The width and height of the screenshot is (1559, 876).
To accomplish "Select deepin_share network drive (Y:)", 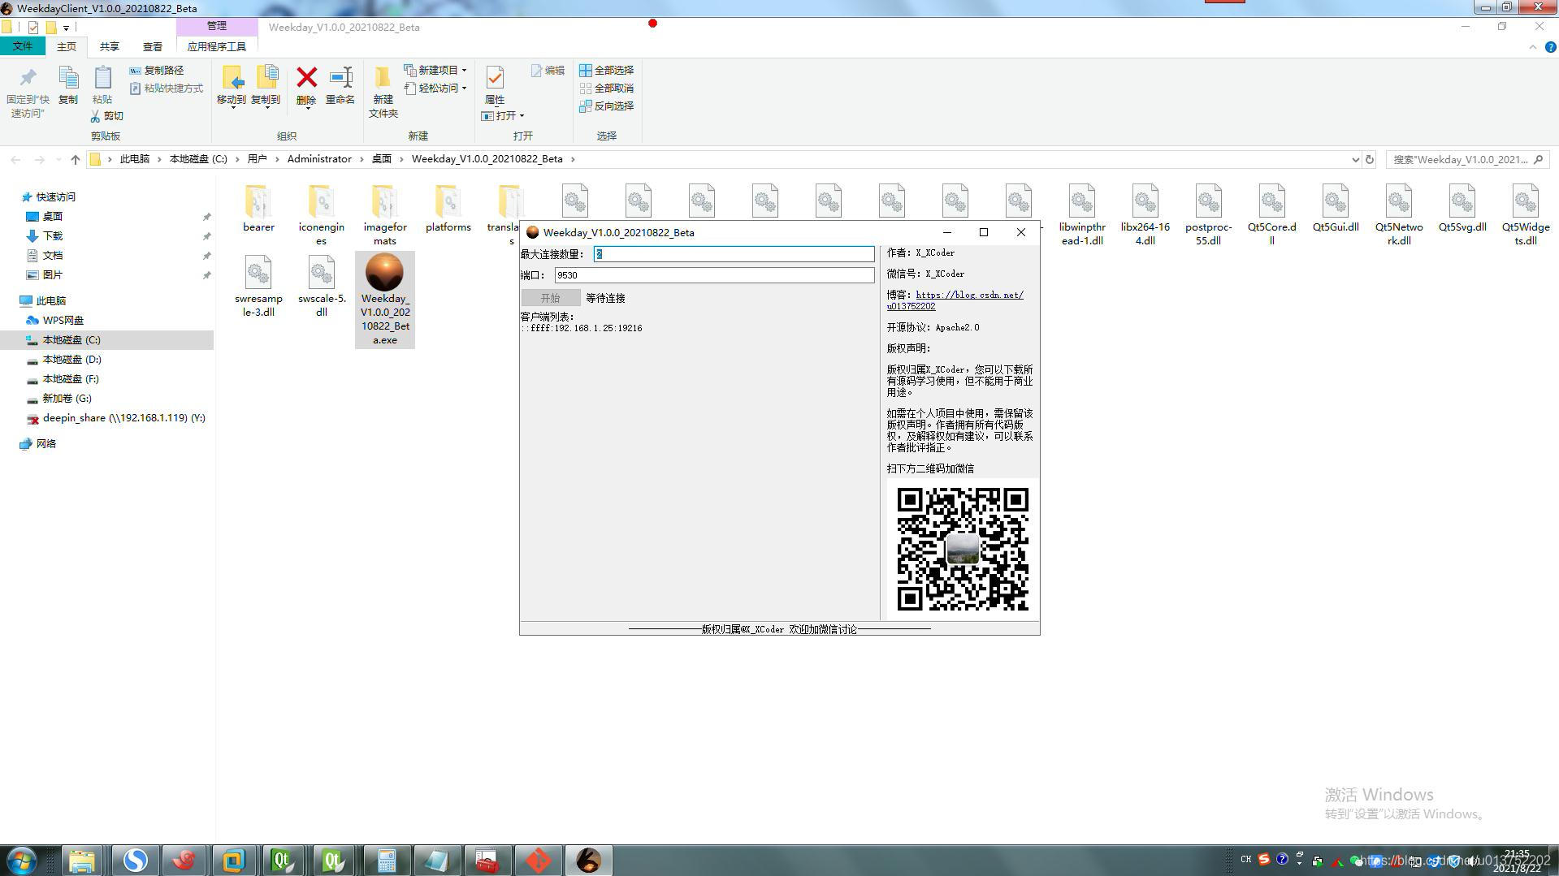I will (123, 418).
